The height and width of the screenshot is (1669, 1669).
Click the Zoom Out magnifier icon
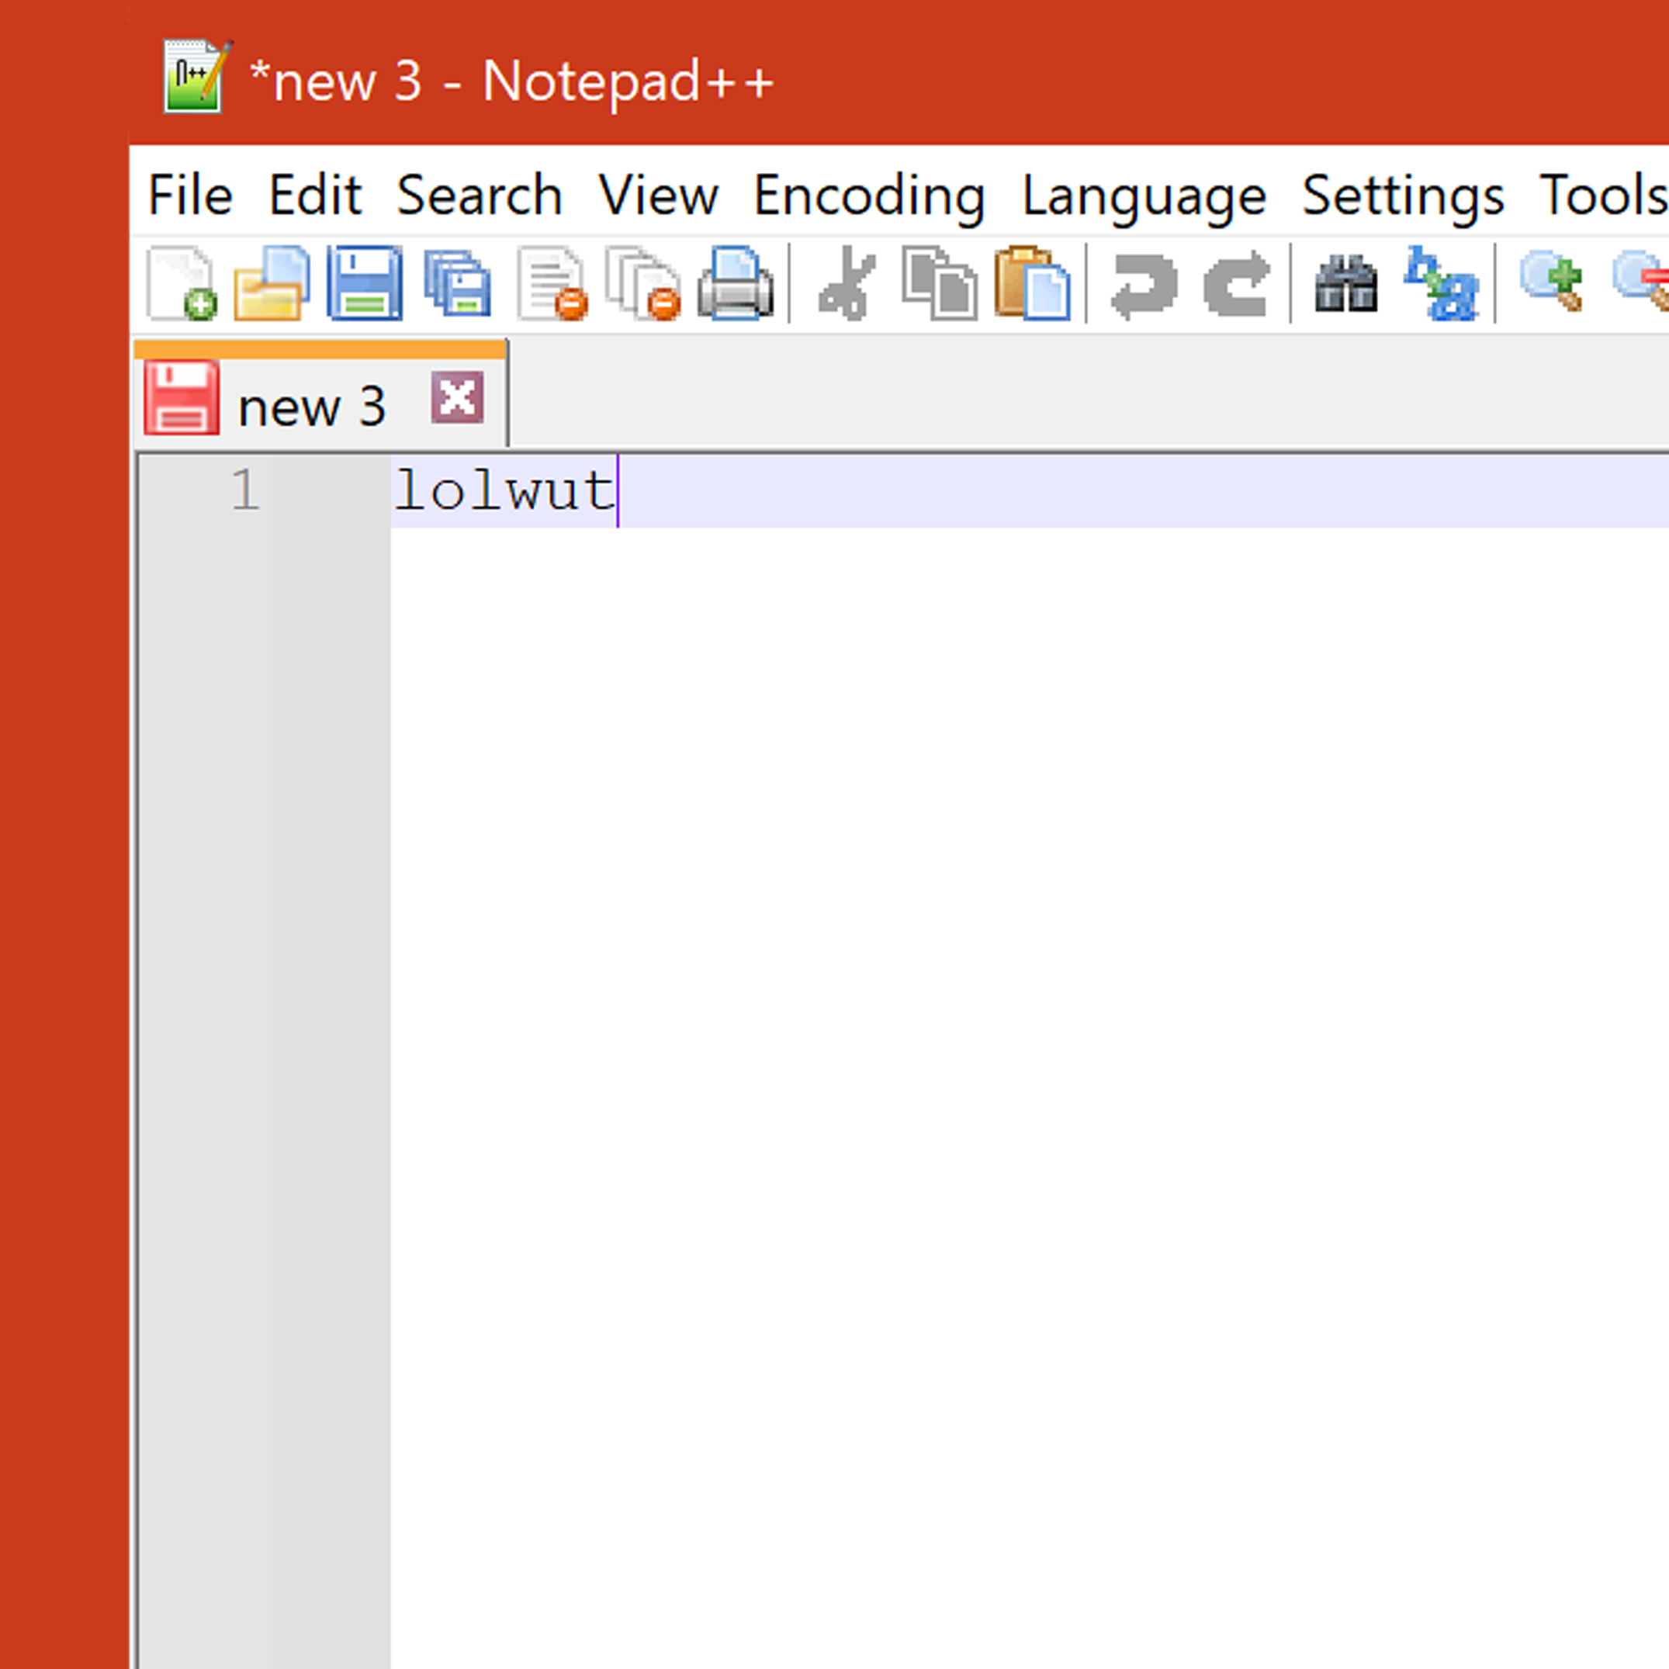(1641, 282)
